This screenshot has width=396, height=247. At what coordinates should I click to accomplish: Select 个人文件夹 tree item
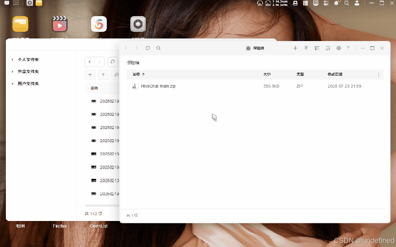tap(28, 59)
